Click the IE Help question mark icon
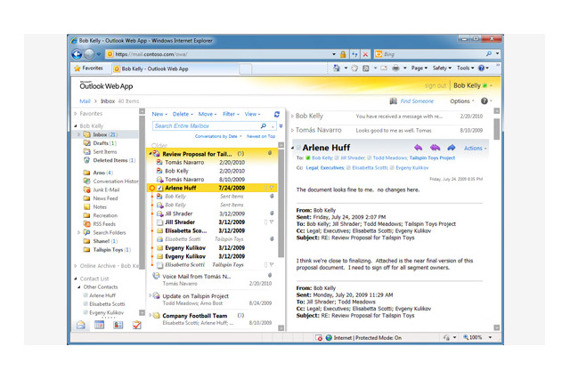 [x=481, y=68]
